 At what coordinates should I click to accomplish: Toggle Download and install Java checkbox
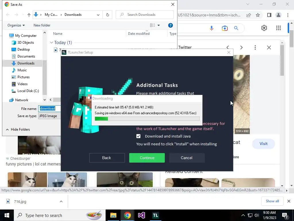pos(138,136)
